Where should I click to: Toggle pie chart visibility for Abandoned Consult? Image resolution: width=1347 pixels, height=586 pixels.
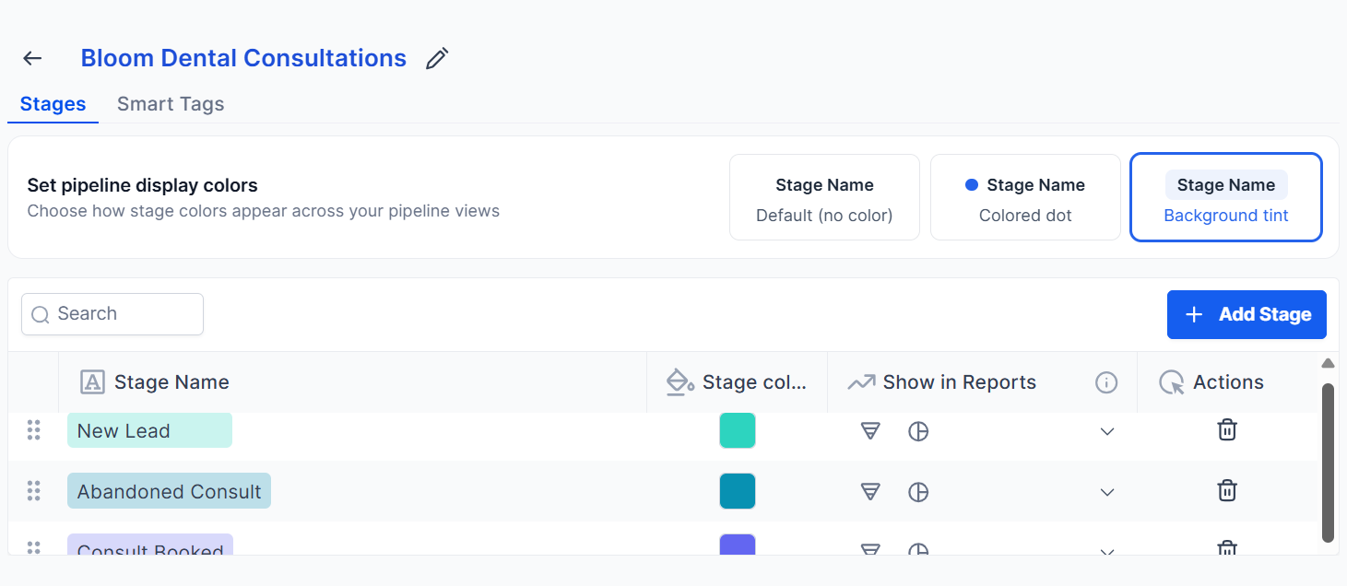point(918,492)
